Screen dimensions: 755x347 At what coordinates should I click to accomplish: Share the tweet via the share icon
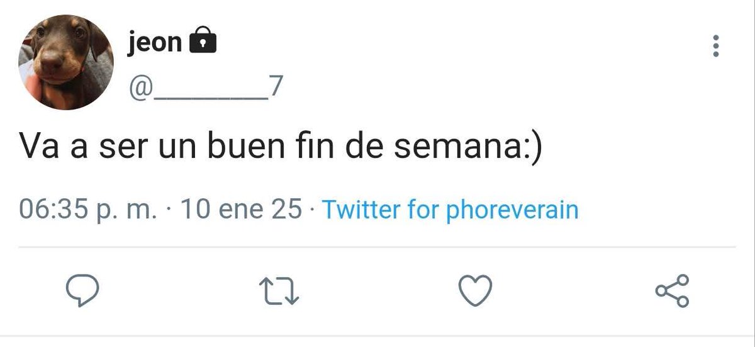click(673, 291)
